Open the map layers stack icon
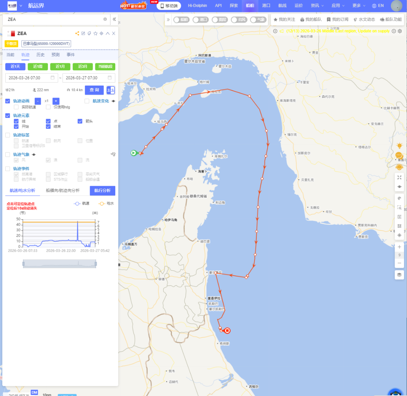Screen dimensions: 407x396 pyautogui.click(x=399, y=275)
